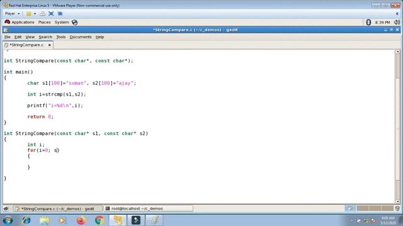Click the Unity mode icon in VMware toolbar
The image size is (403, 226).
[x=60, y=14]
